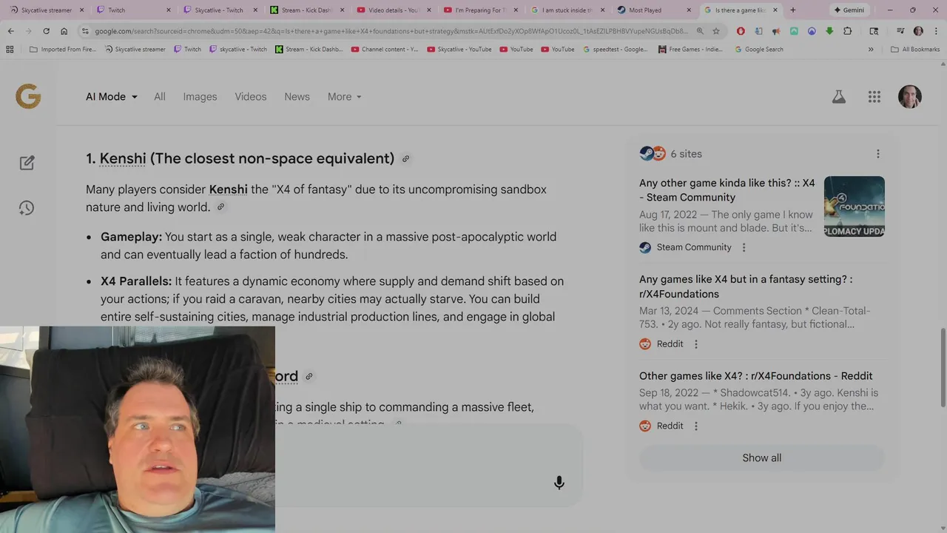This screenshot has height=533, width=947.
Task: Close the 'Most Played' browser tab
Action: tap(689, 10)
